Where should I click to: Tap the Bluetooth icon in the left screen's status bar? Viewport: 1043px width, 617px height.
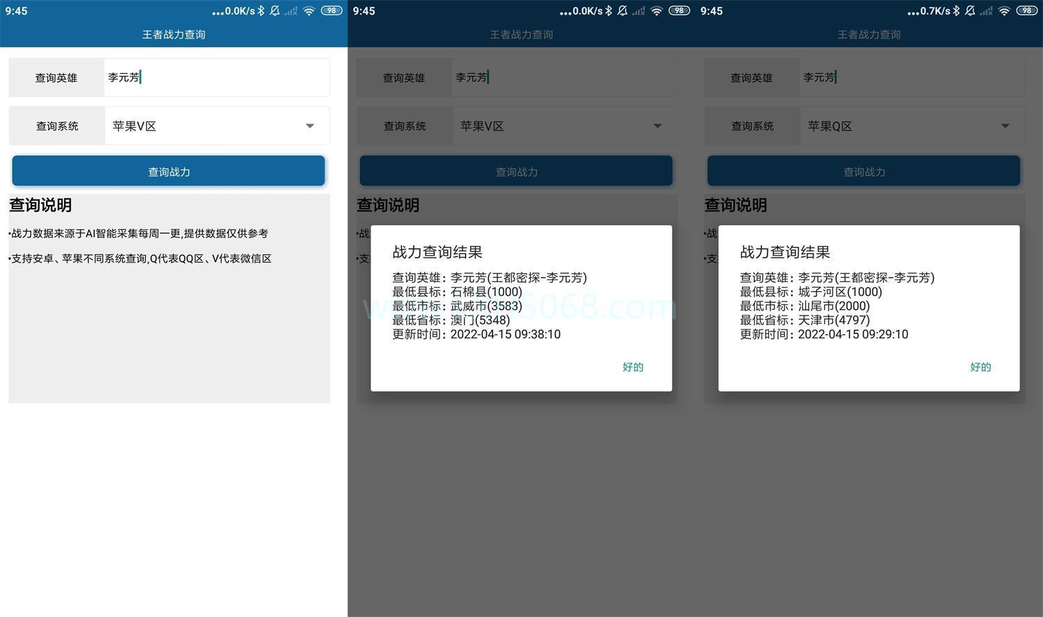coord(261,10)
